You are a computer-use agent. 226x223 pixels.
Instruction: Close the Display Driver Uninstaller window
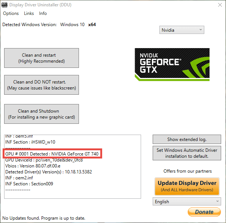tap(220, 5)
